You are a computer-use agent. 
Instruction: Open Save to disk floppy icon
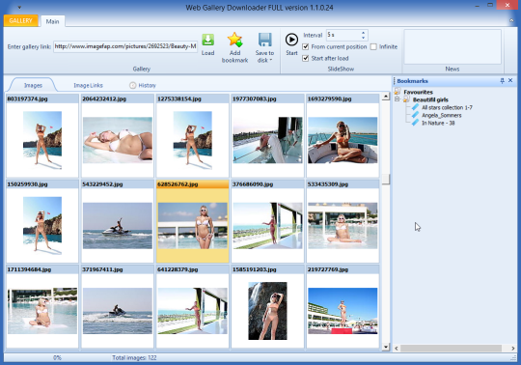[x=264, y=40]
